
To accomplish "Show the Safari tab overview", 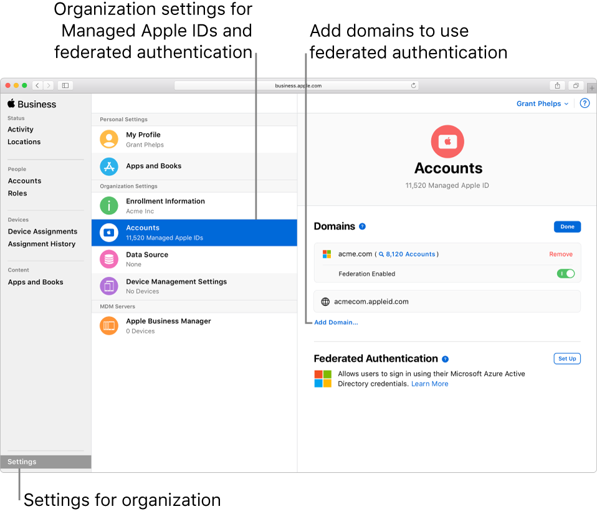I will click(x=576, y=86).
